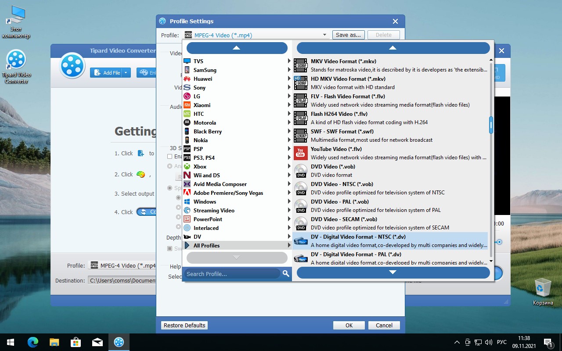The image size is (562, 351).
Task: Choose DVD Video - NTSC entry
Action: coord(390,188)
